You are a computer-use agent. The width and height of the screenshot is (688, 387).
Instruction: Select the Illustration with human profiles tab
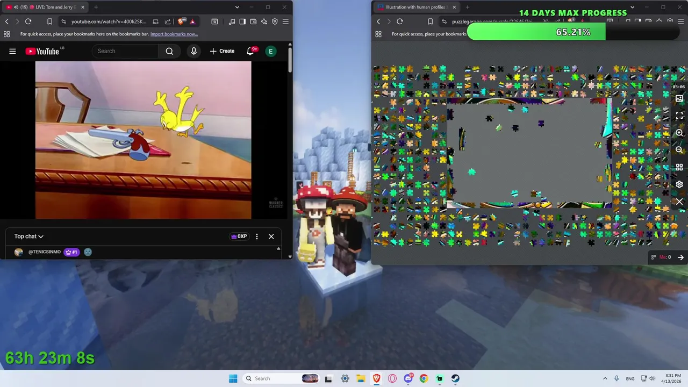pyautogui.click(x=416, y=7)
